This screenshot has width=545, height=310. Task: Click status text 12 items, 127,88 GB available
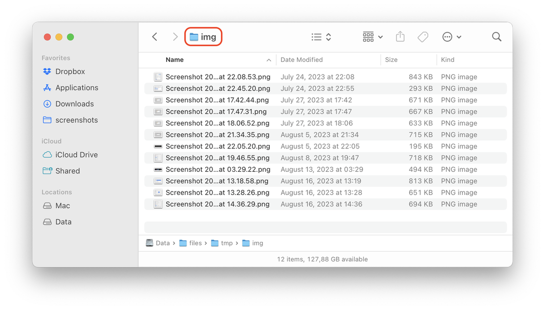[322, 259]
